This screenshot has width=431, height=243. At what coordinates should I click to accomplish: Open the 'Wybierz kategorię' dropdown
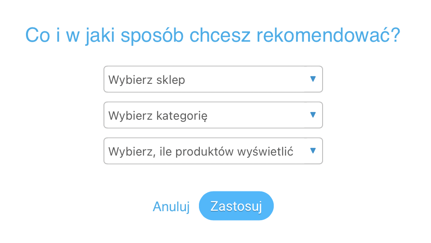[213, 115]
